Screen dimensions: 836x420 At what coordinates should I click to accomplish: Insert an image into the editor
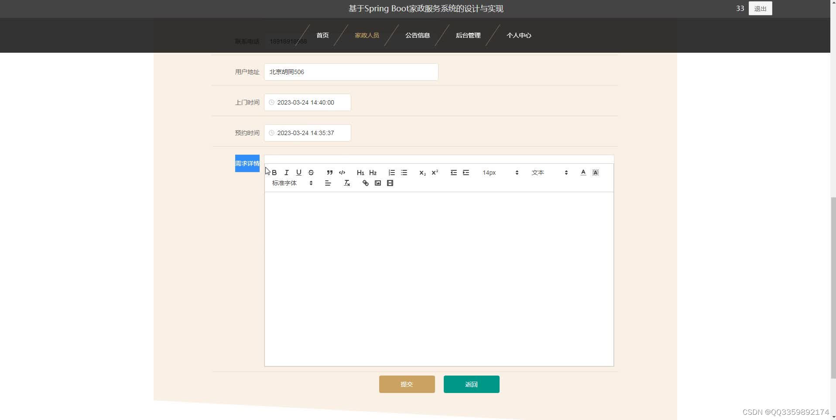(x=378, y=183)
